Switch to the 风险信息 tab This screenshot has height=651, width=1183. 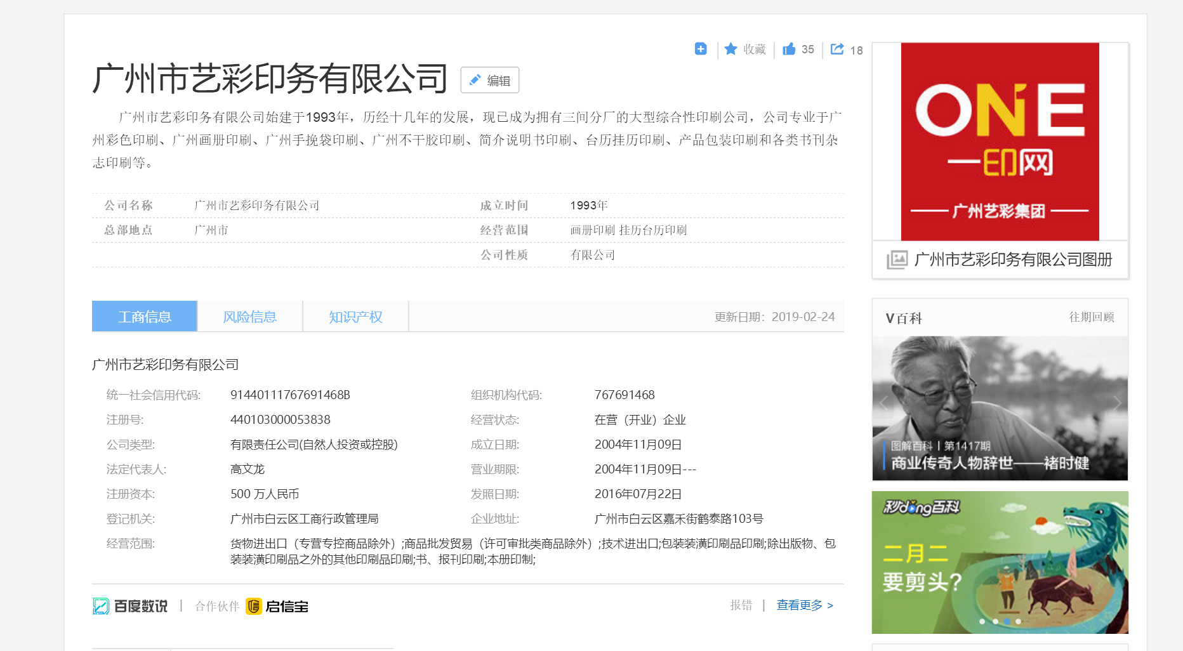click(x=250, y=317)
